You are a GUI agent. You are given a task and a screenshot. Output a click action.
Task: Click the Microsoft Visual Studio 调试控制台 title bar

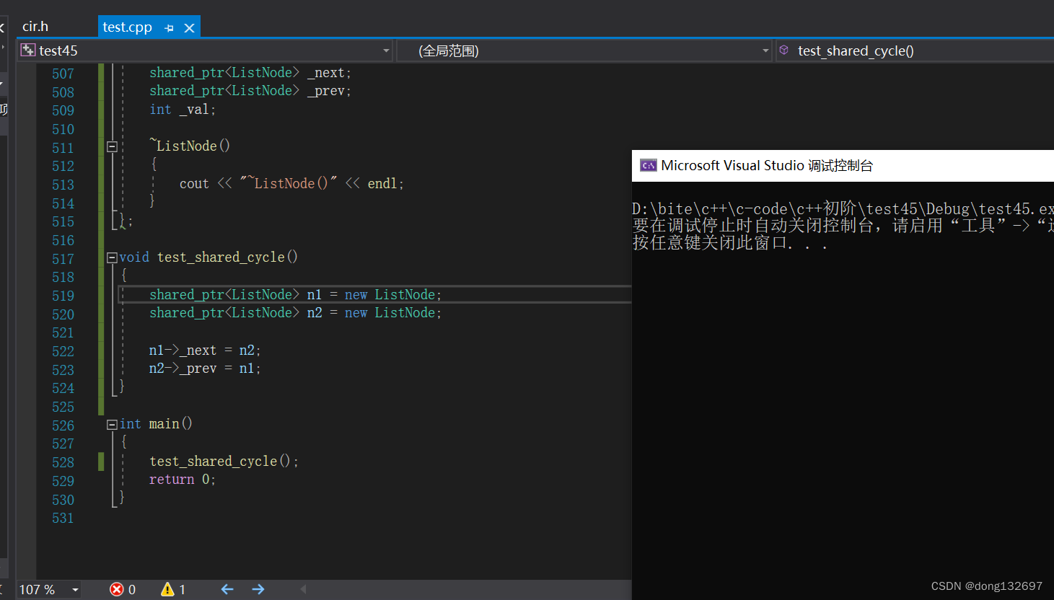[843, 165]
